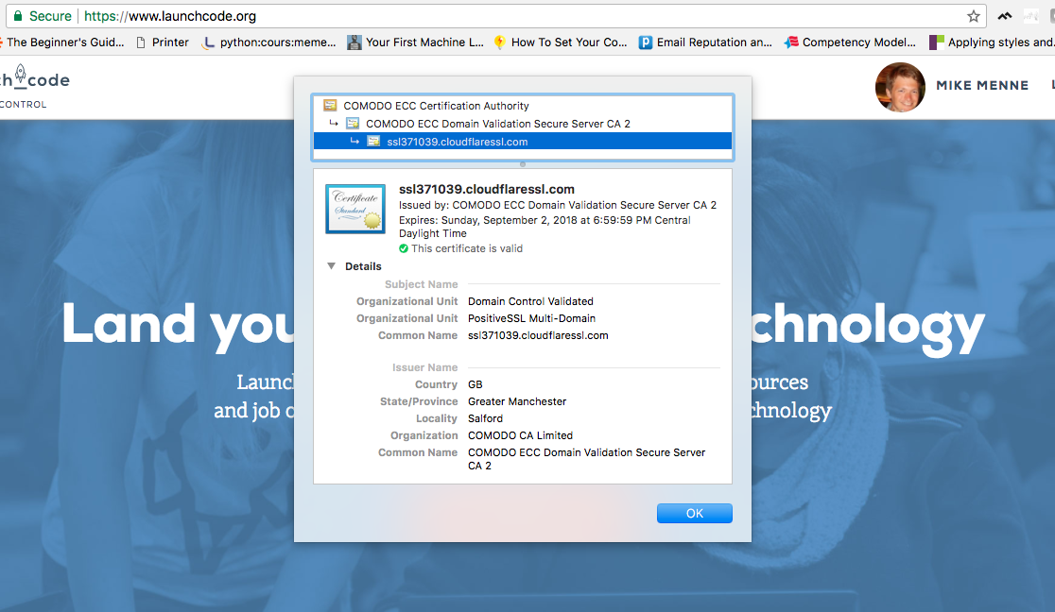Select ssl371039.cloudflaressl.com certificate in chain
The height and width of the screenshot is (612, 1055).
tap(523, 142)
